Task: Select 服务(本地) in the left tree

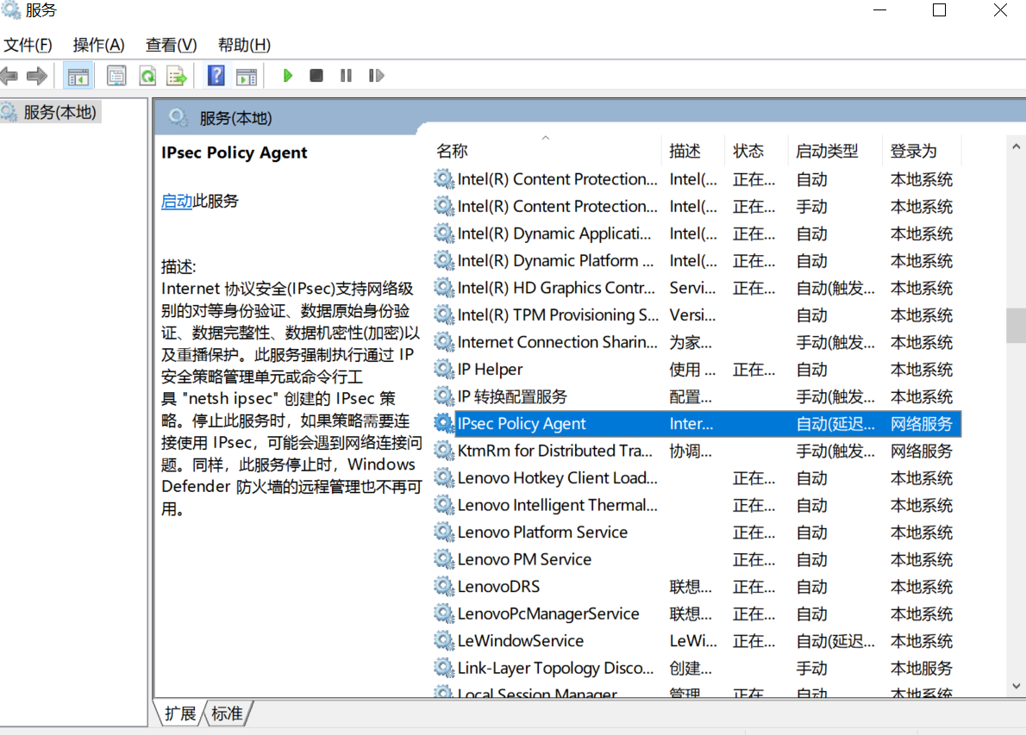Action: (x=59, y=113)
